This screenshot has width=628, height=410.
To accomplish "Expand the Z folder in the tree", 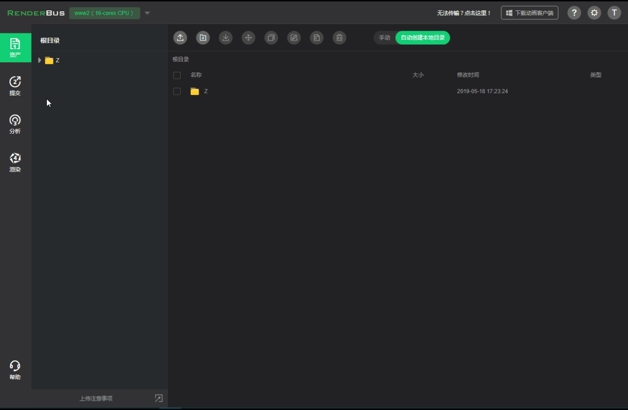I will coord(40,60).
